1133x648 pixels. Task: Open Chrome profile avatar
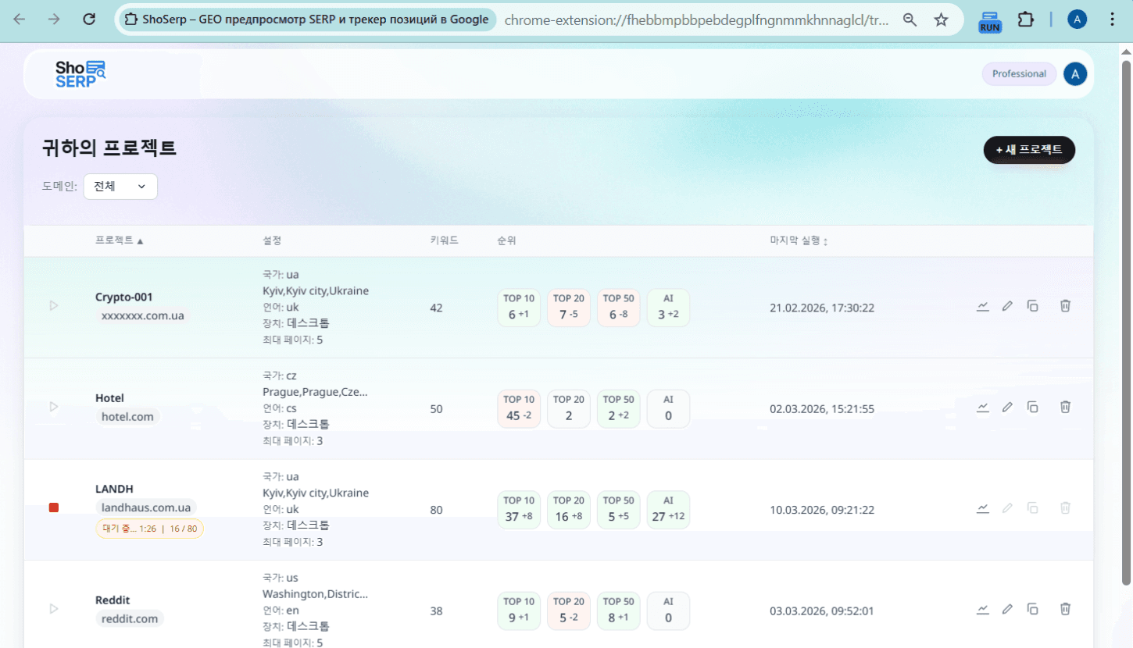(1078, 20)
